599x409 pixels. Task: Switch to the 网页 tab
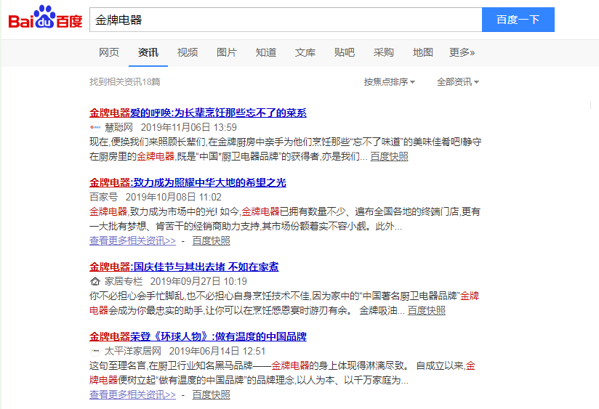pos(109,52)
